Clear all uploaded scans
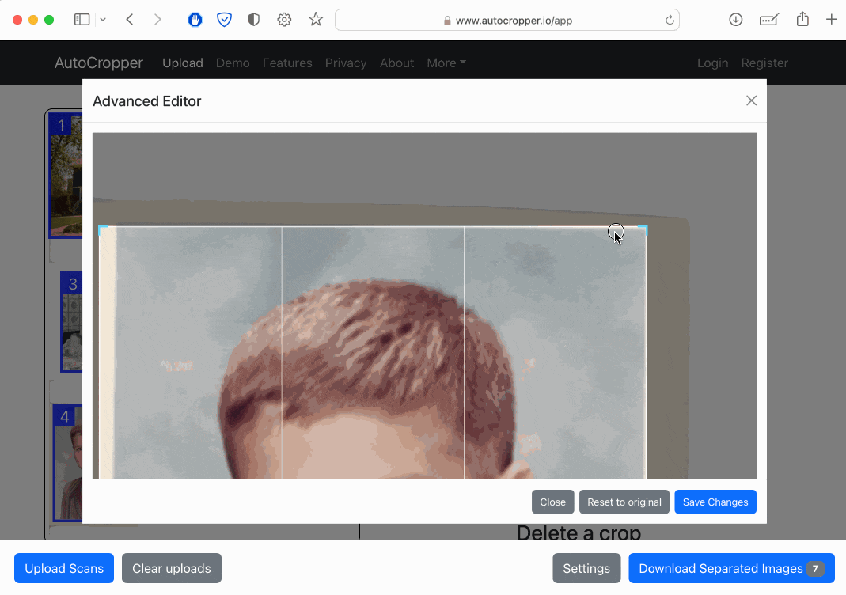846x595 pixels. tap(171, 568)
